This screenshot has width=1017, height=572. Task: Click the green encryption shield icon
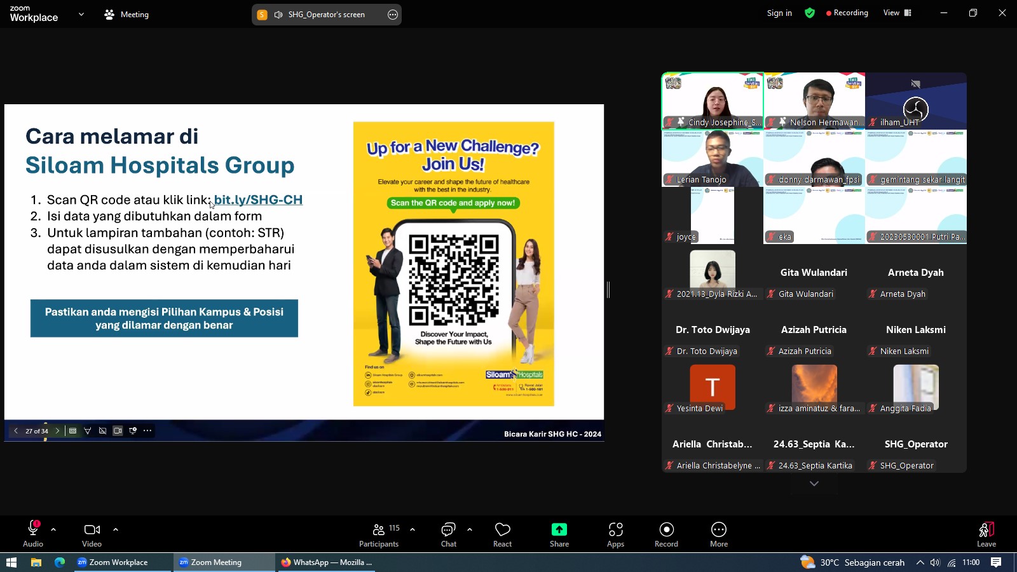click(810, 13)
